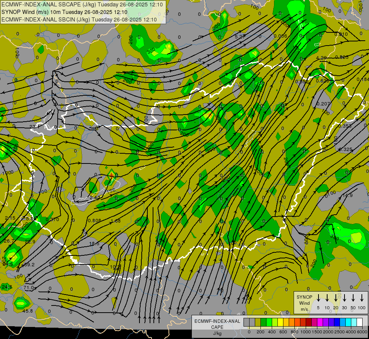This screenshot has height=339, width=369.
Task: Click the 30 m/s wind arrow in legend
Action: click(x=344, y=298)
